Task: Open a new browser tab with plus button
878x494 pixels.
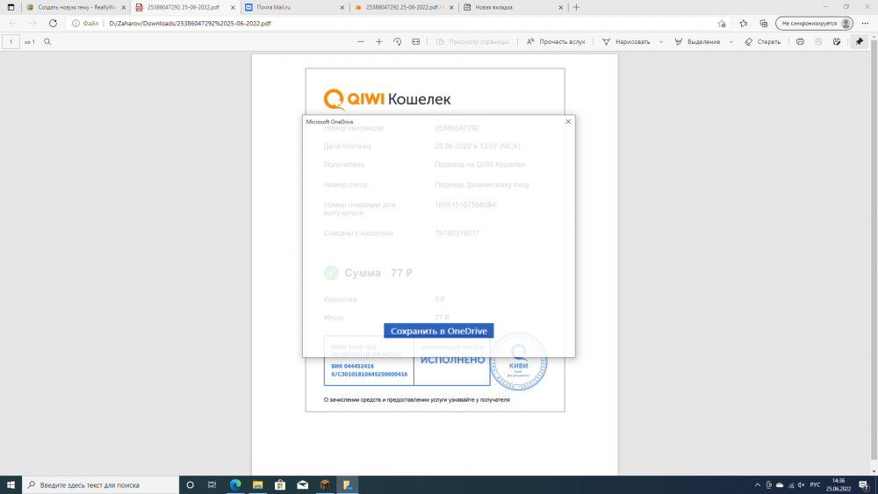Action: (x=576, y=7)
